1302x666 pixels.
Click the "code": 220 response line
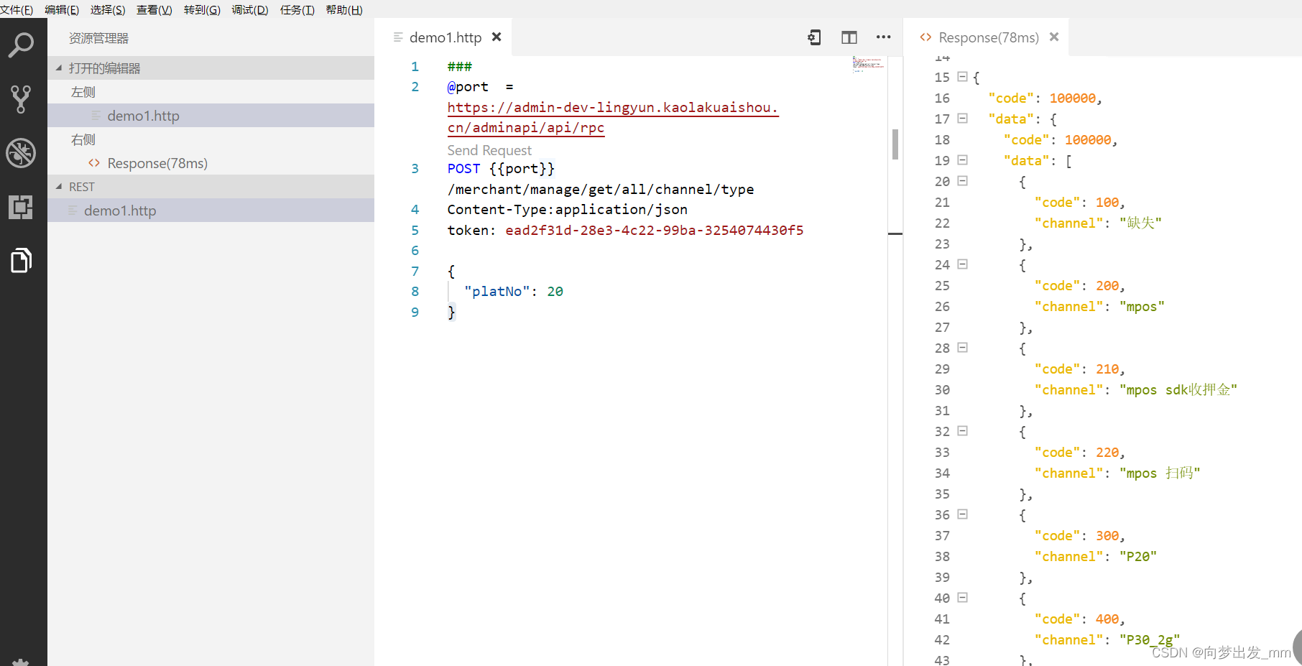tap(1079, 452)
